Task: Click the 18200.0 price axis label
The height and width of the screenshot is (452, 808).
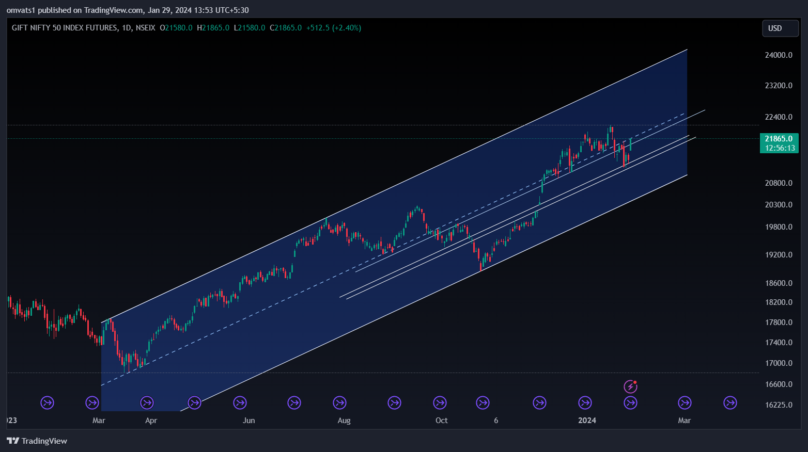Action: click(x=779, y=302)
